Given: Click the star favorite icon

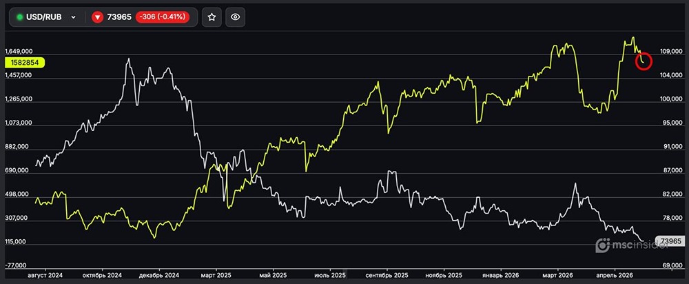Looking at the screenshot, I should coord(212,17).
